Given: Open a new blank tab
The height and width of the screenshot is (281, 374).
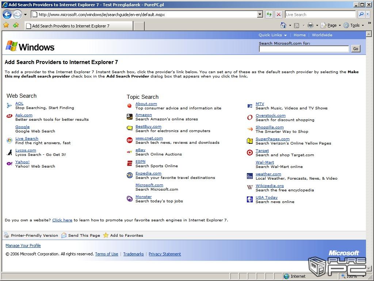Looking at the screenshot, I should [x=139, y=26].
